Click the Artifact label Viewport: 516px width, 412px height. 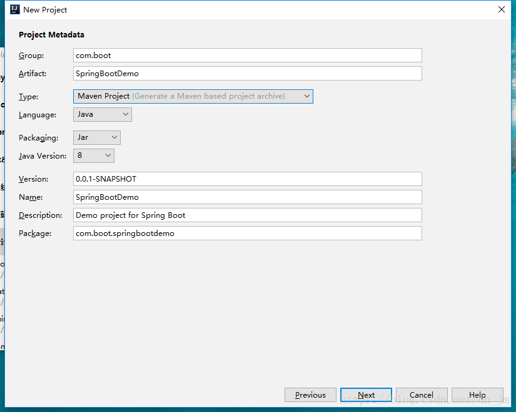(33, 74)
